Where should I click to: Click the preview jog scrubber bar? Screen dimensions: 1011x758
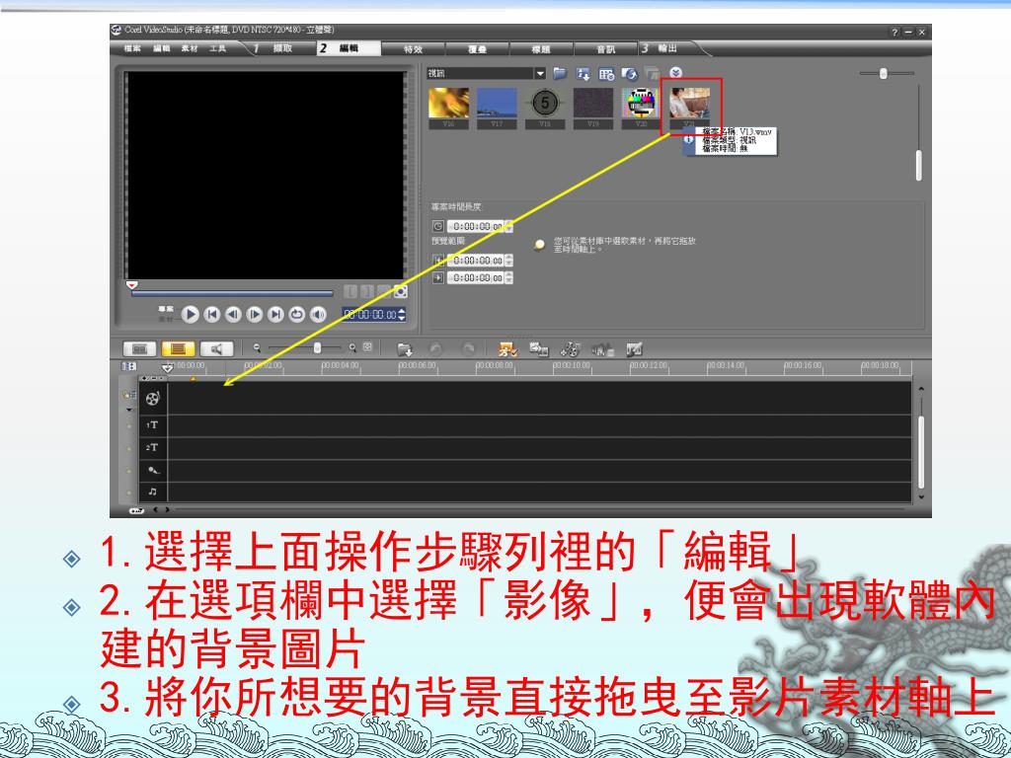pyautogui.click(x=232, y=293)
